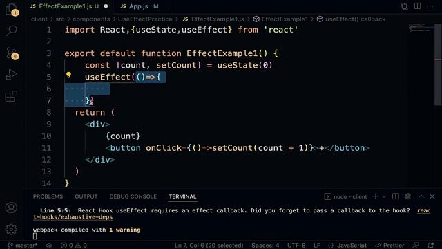Close unsaved dot on EffectExample1.js tab
This screenshot has width=442, height=249.
[106, 6]
